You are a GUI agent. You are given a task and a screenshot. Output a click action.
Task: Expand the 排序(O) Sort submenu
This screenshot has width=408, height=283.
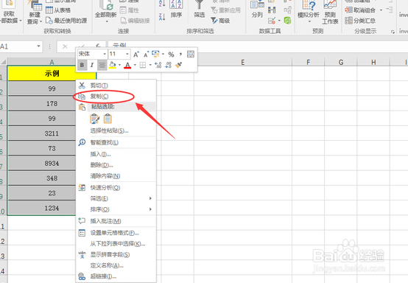coord(116,209)
